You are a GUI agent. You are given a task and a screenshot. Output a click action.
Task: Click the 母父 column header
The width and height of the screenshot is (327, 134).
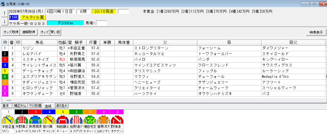pyautogui.click(x=293, y=43)
